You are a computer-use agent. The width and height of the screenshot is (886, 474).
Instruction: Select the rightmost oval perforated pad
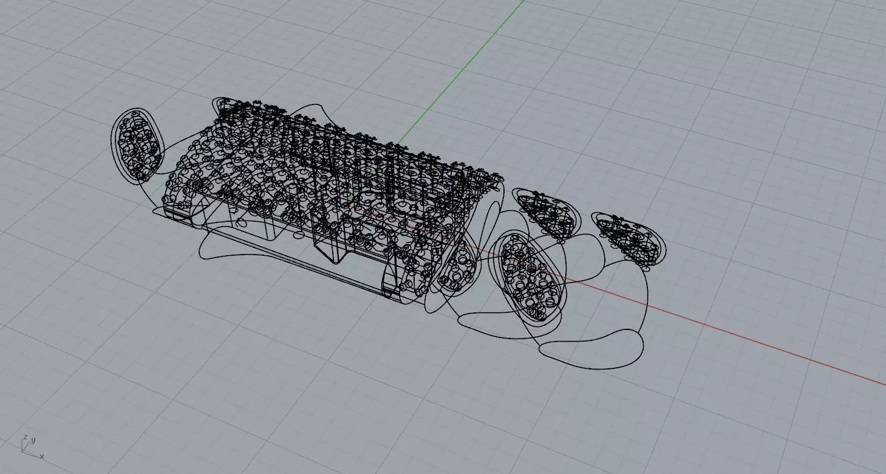(x=629, y=239)
